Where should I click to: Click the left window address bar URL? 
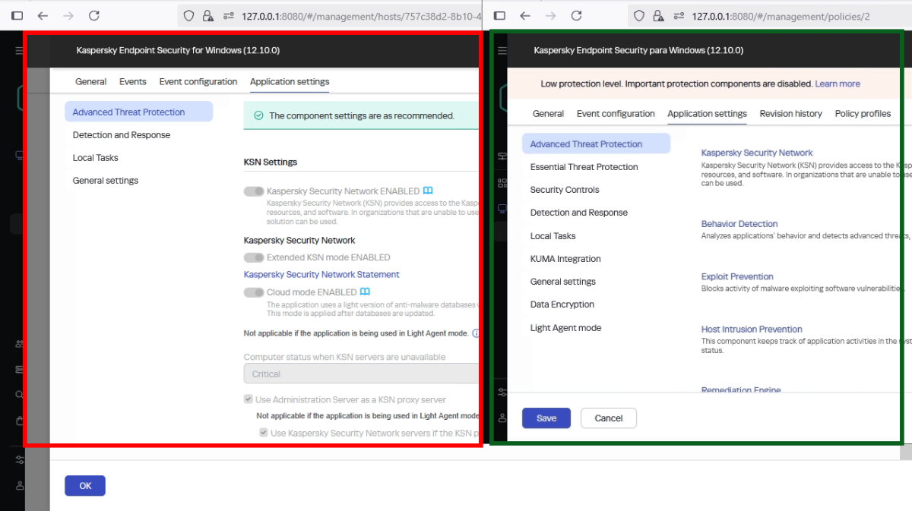click(x=361, y=15)
